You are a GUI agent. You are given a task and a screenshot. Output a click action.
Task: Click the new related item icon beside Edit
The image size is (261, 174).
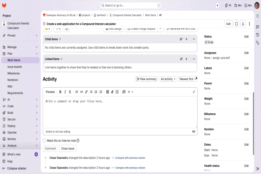click(x=237, y=24)
